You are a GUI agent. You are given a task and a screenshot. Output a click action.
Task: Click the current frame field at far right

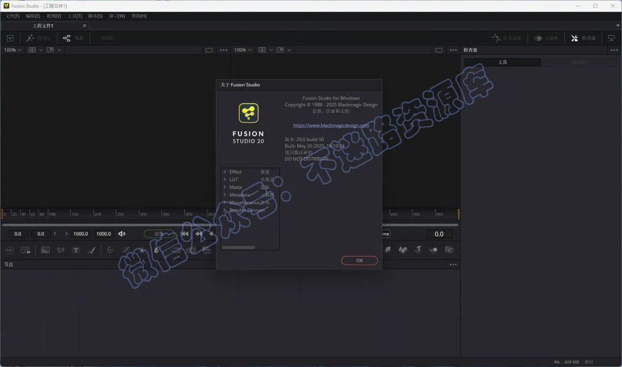439,234
